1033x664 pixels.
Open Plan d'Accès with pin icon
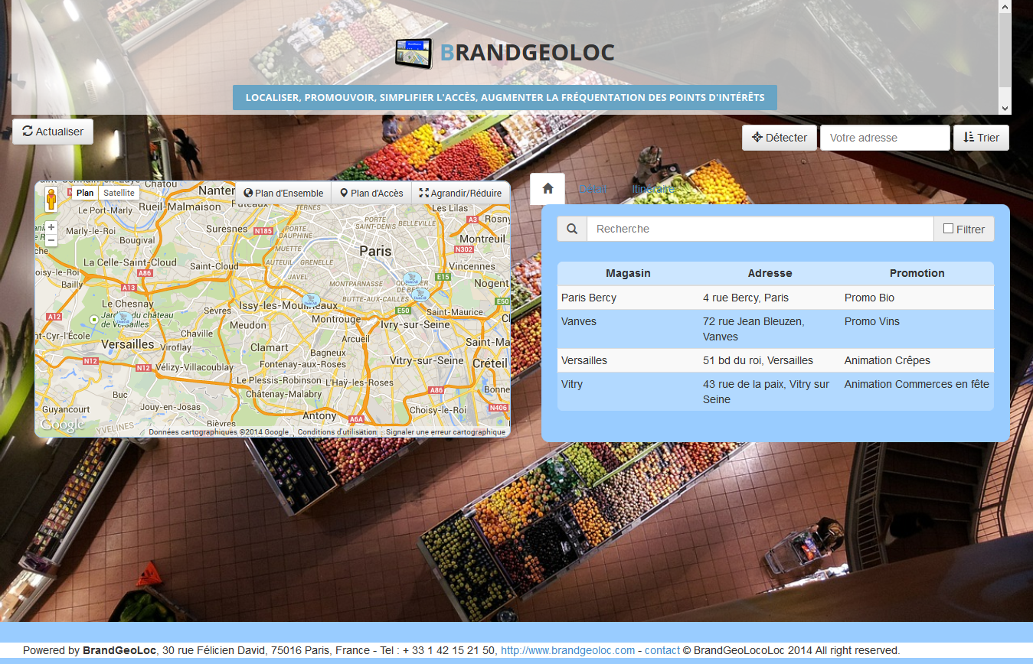click(371, 194)
